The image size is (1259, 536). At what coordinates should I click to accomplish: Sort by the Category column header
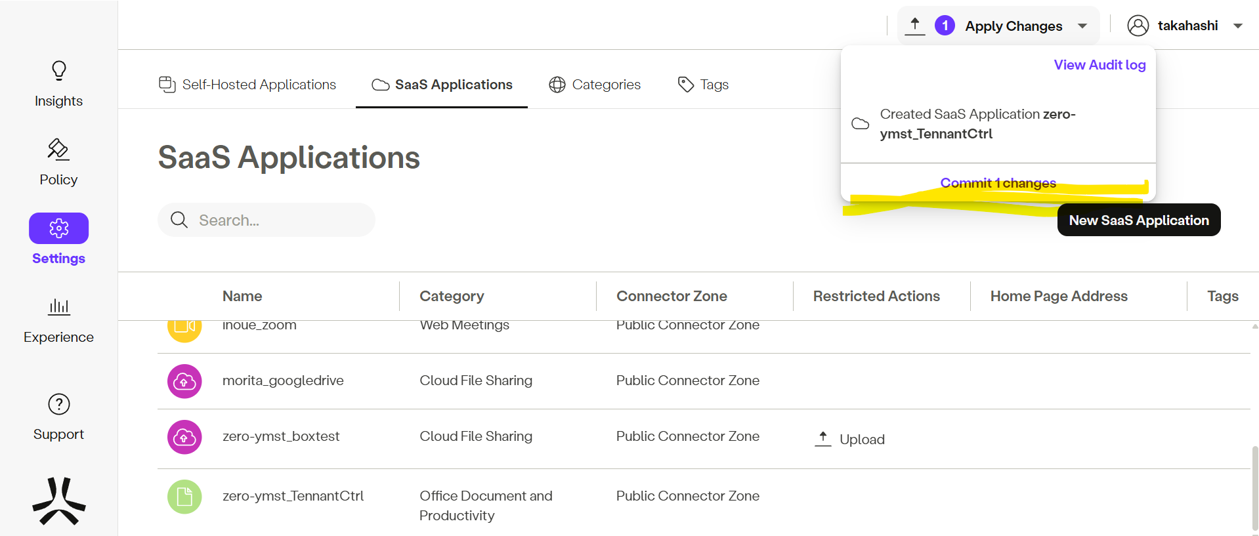pyautogui.click(x=452, y=297)
